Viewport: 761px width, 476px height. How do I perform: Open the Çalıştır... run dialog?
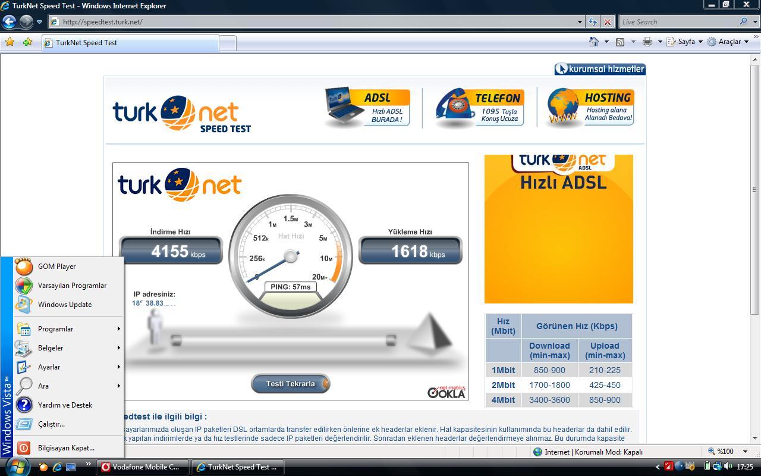(69, 424)
